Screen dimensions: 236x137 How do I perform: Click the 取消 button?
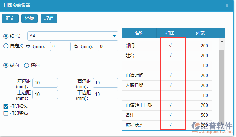pyautogui.click(x=49, y=18)
